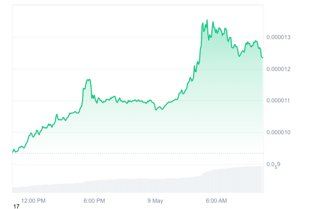The width and height of the screenshot is (313, 209).
Task: Click the number 17 below the chart
Action: (x=16, y=206)
